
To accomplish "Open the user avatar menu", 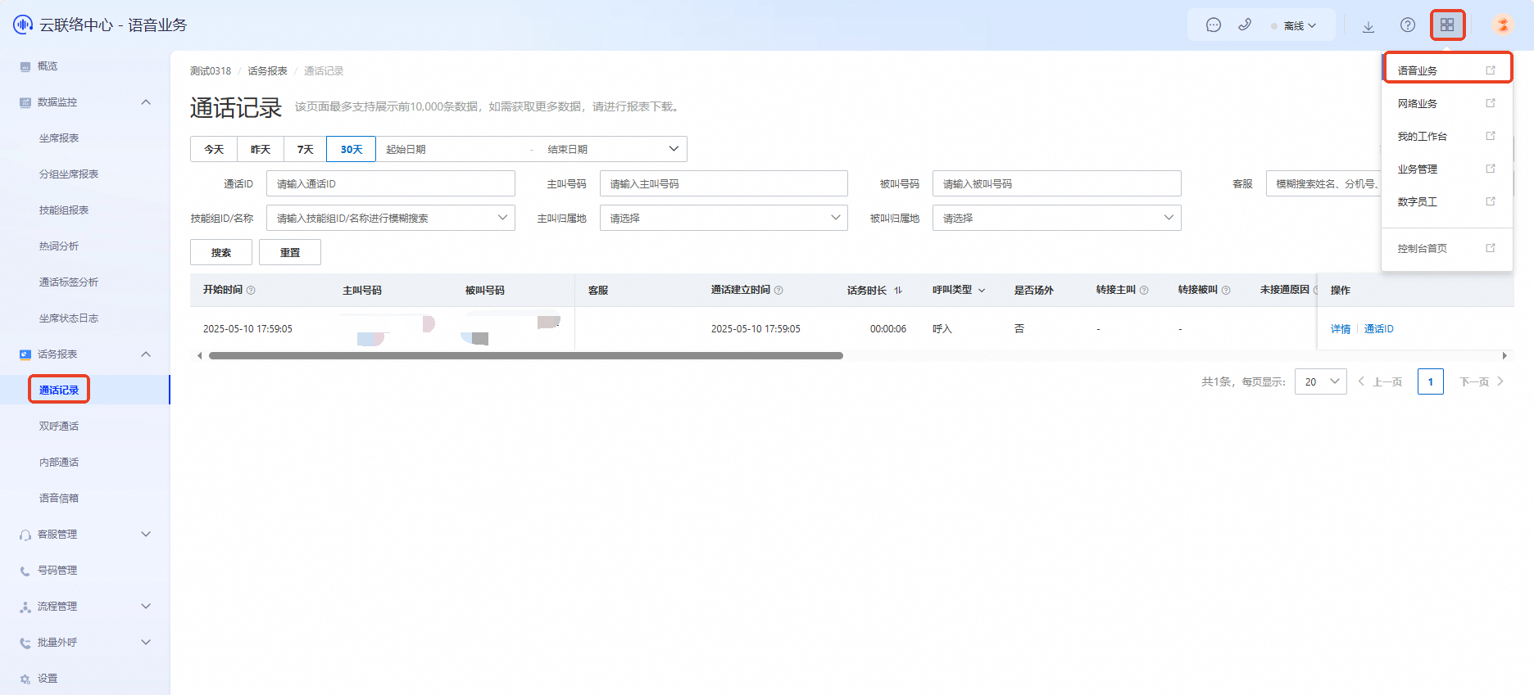I will (1502, 25).
